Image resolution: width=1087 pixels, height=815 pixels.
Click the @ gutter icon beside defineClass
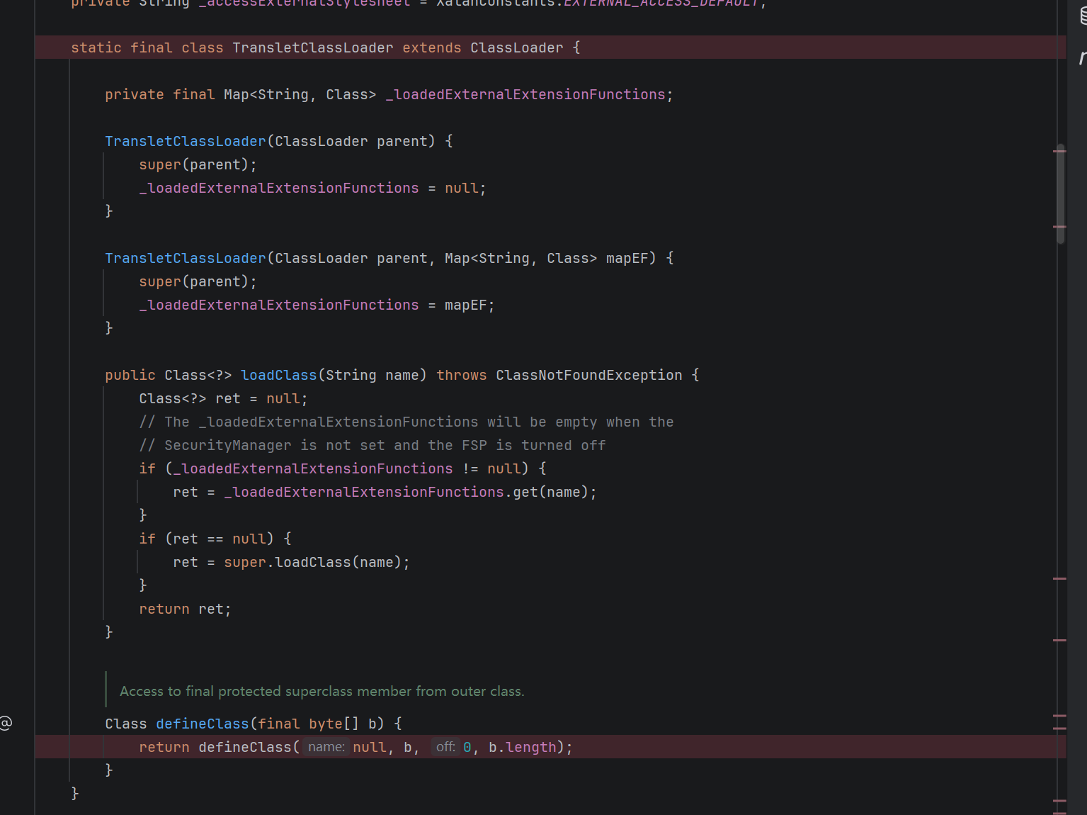6,724
